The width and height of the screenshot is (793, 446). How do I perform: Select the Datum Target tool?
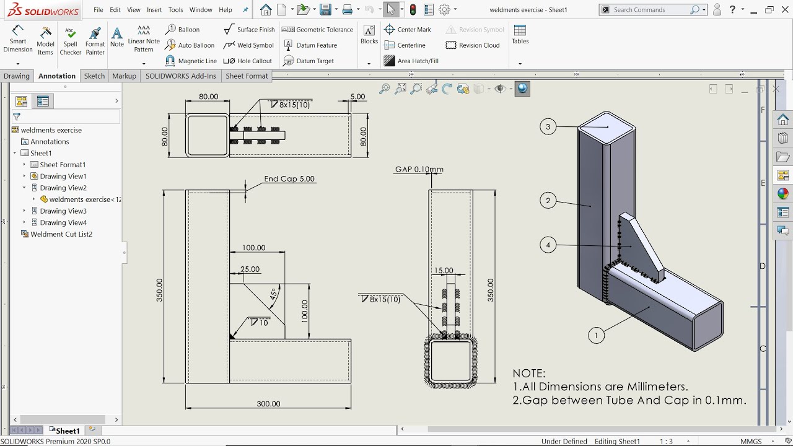pyautogui.click(x=309, y=61)
